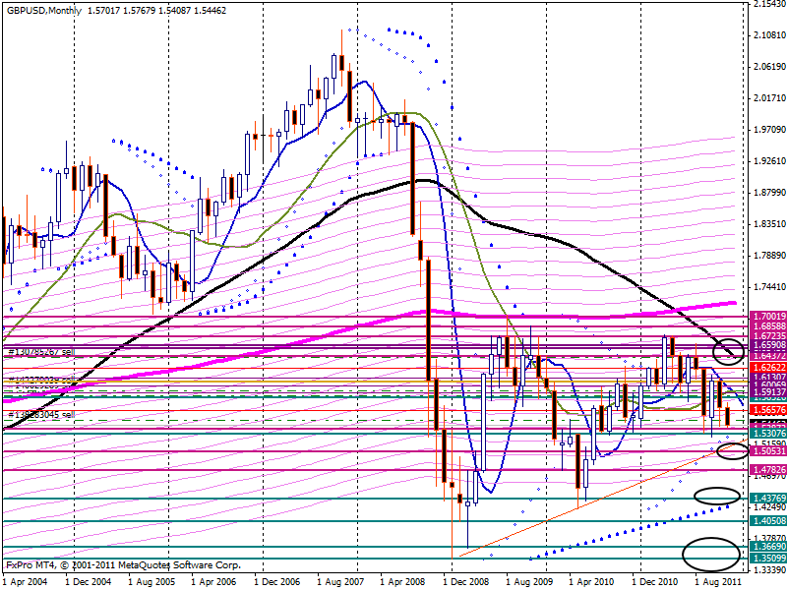Click the 1 Aug 2011 date label
The image size is (787, 590).
717,582
